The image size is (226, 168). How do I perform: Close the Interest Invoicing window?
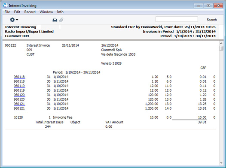click(x=218, y=6)
